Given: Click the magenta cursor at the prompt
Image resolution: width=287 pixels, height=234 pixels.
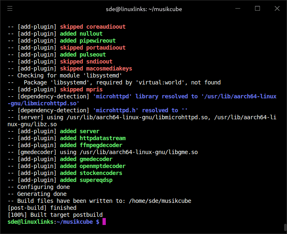Looking at the screenshot, I should [x=104, y=222].
